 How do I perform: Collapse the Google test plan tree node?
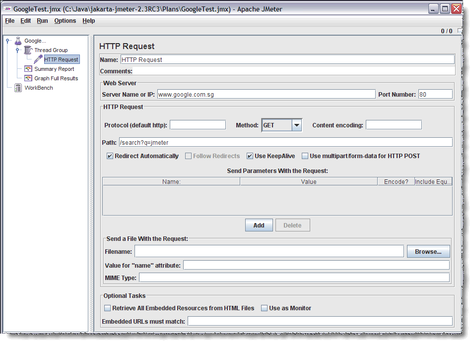(8, 41)
